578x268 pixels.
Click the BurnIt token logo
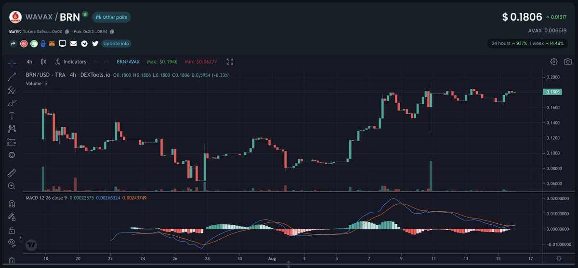16,17
